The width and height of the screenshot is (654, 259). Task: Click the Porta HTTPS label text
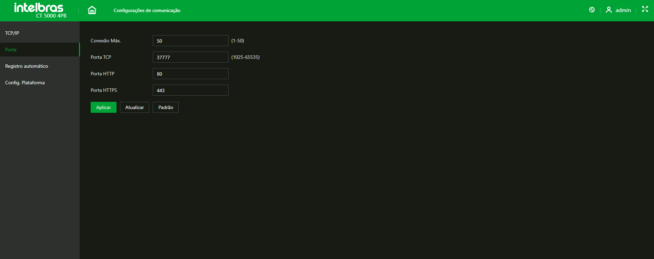pyautogui.click(x=104, y=90)
